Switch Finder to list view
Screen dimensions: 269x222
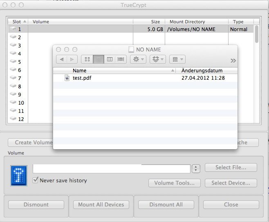coord(99,59)
